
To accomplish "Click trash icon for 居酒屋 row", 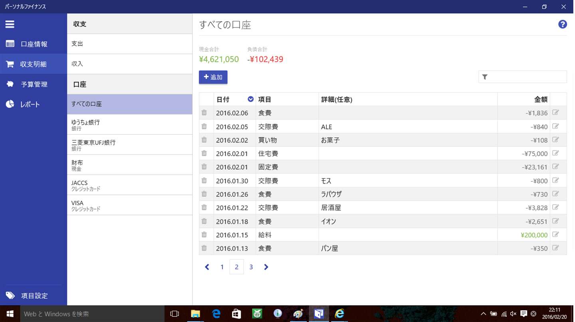I will pos(204,207).
